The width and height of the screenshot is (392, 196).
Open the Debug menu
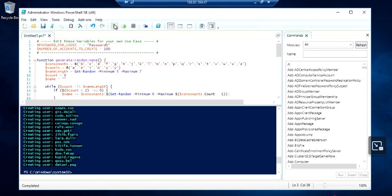tap(68, 20)
